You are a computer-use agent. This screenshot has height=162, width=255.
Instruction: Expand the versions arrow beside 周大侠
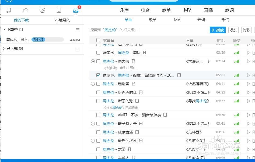93,61
